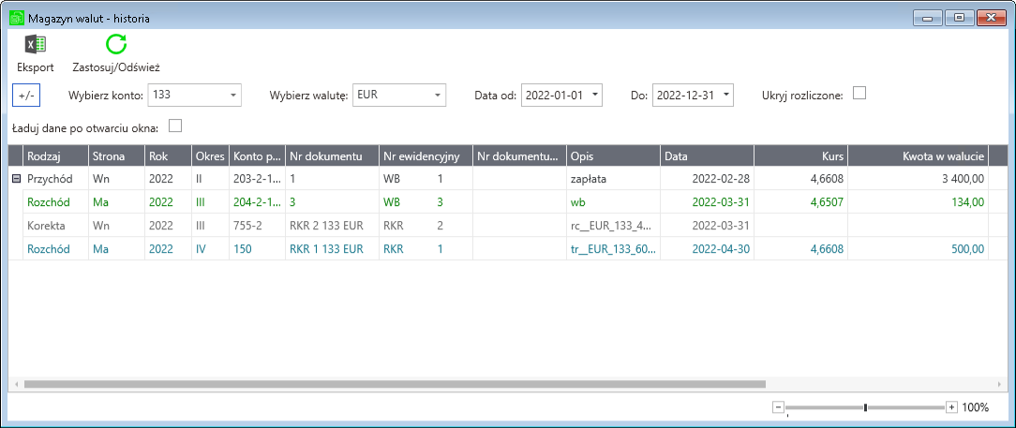Viewport: 1016px width, 428px height.
Task: Click the Nr dokumentu column header
Action: (x=331, y=156)
